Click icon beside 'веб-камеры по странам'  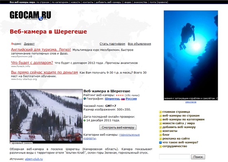(160, 116)
